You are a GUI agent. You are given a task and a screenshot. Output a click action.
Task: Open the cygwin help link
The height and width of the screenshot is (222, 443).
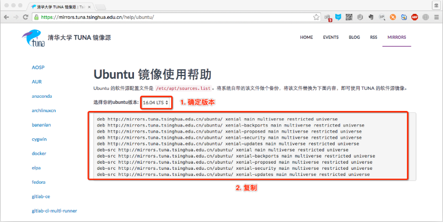click(x=39, y=139)
